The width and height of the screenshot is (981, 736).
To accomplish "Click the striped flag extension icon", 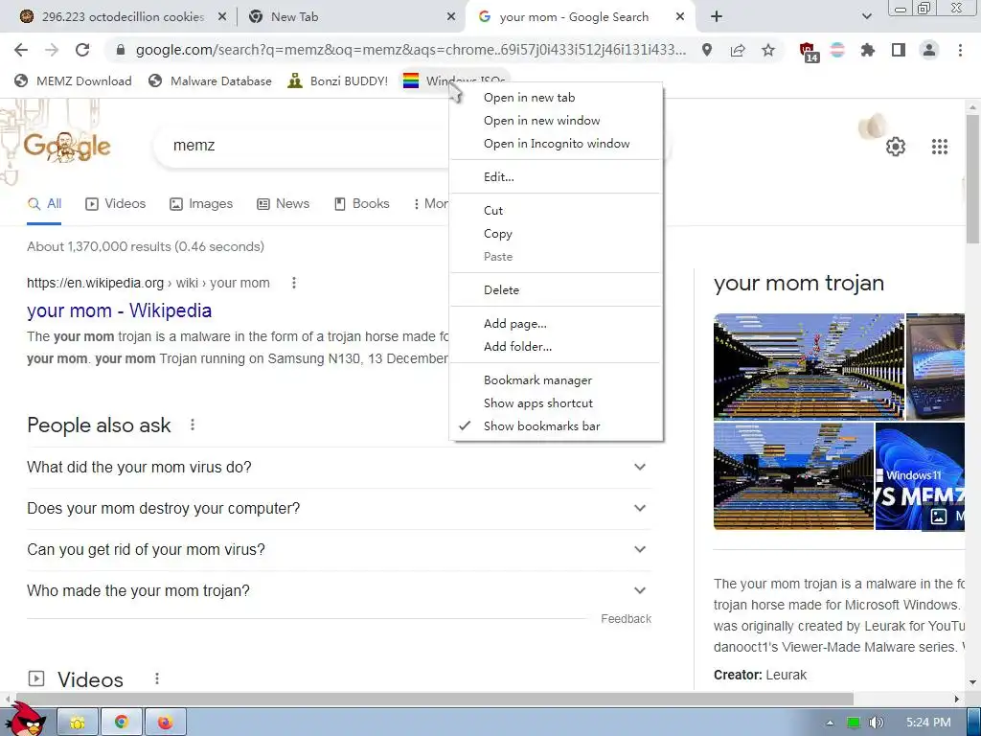I will tap(837, 50).
